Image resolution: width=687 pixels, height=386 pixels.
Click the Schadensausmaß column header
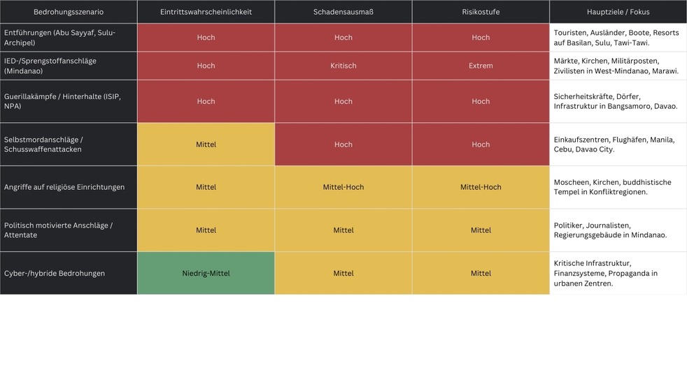(x=343, y=12)
